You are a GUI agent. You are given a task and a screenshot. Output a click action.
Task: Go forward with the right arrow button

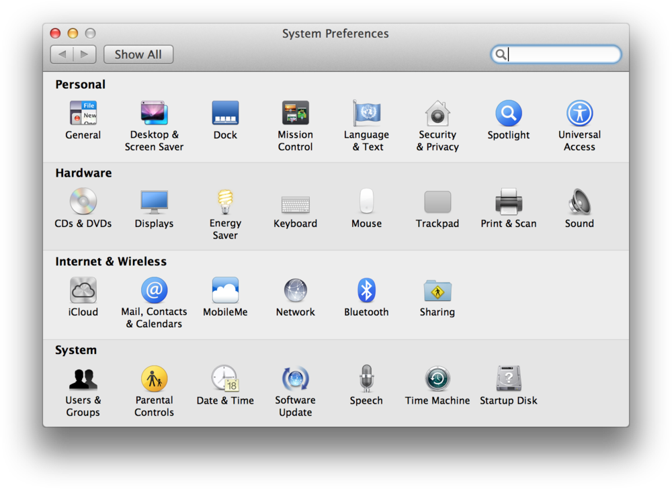[85, 54]
